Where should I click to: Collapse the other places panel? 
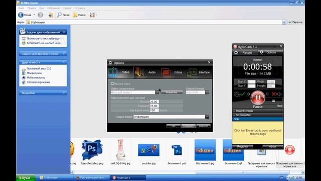[x=64, y=62]
